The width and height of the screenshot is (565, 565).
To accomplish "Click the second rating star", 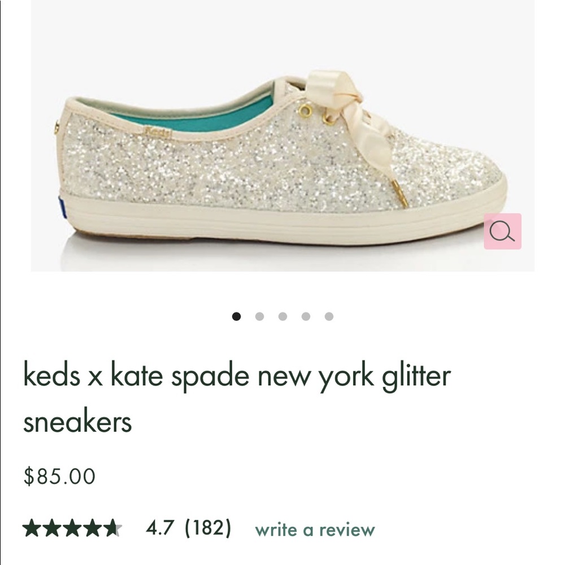I will pyautogui.click(x=51, y=529).
